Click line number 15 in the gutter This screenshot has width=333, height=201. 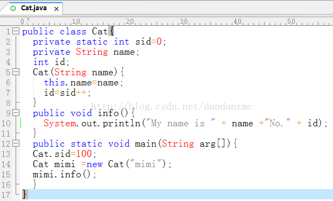tap(6, 175)
